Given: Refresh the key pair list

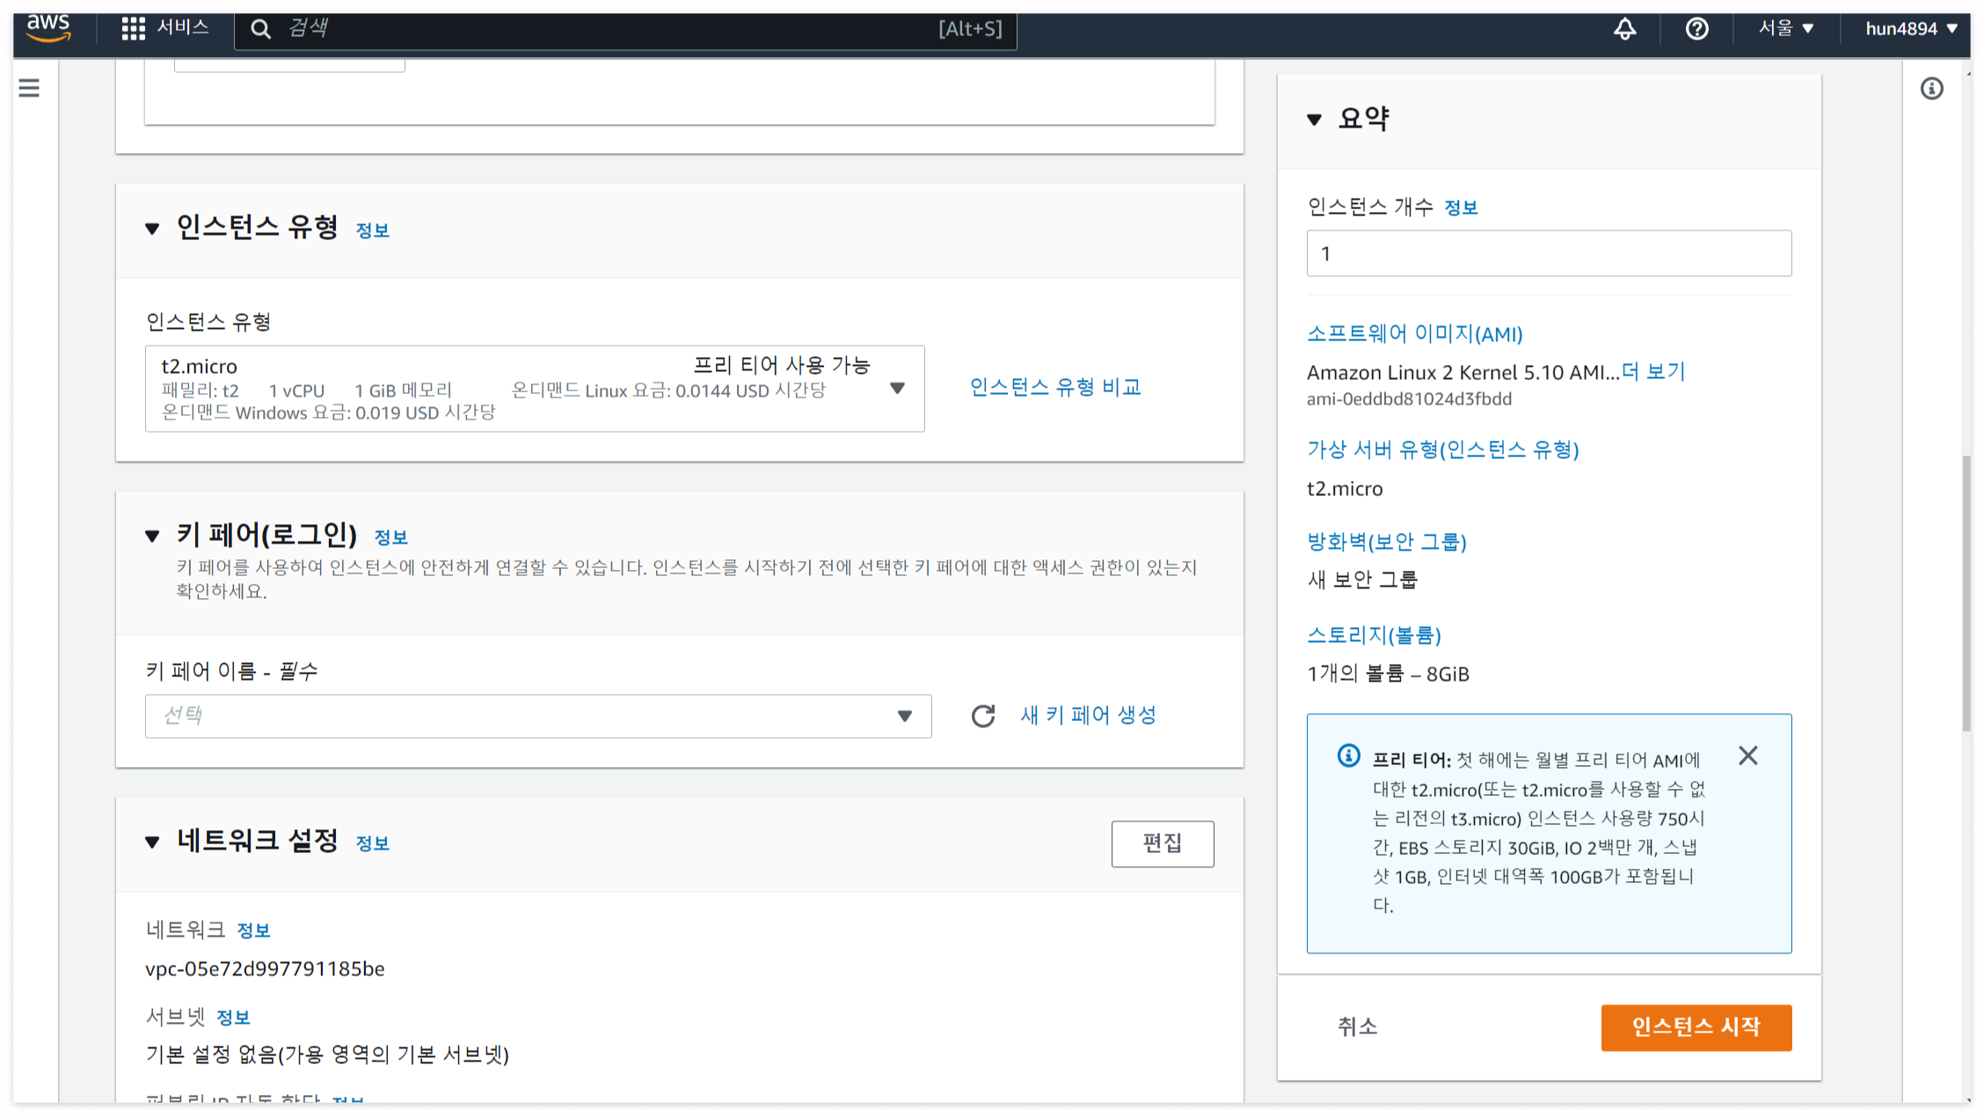Looking at the screenshot, I should click(983, 716).
